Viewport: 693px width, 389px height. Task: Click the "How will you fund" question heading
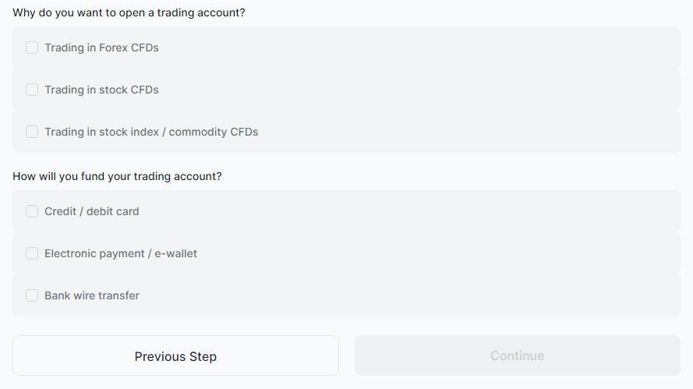coord(117,176)
